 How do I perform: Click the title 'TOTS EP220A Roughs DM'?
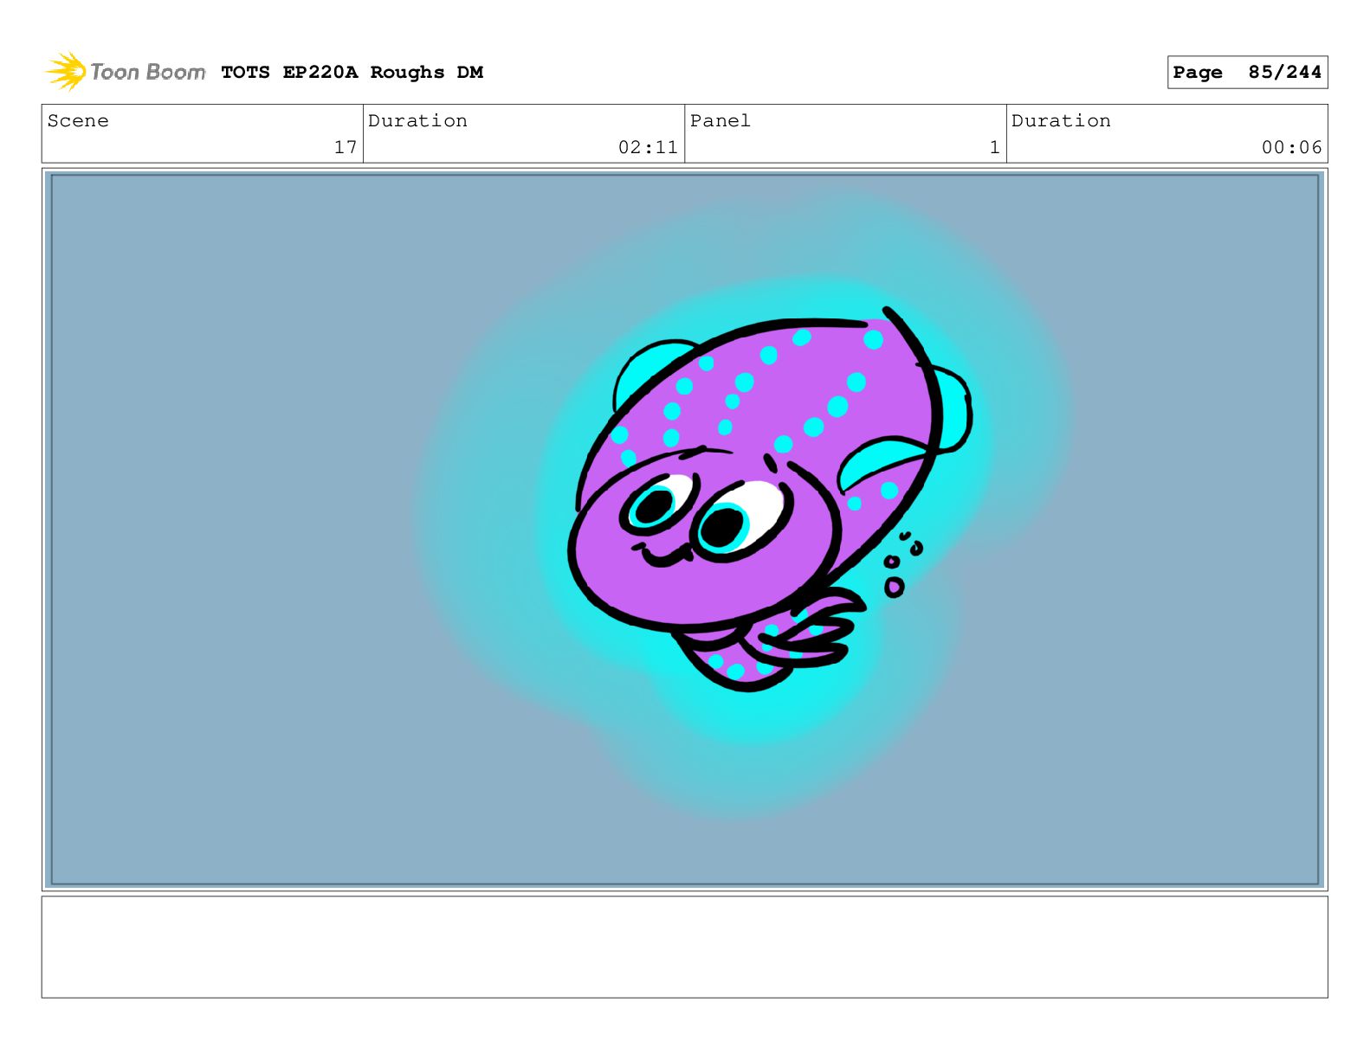[352, 73]
